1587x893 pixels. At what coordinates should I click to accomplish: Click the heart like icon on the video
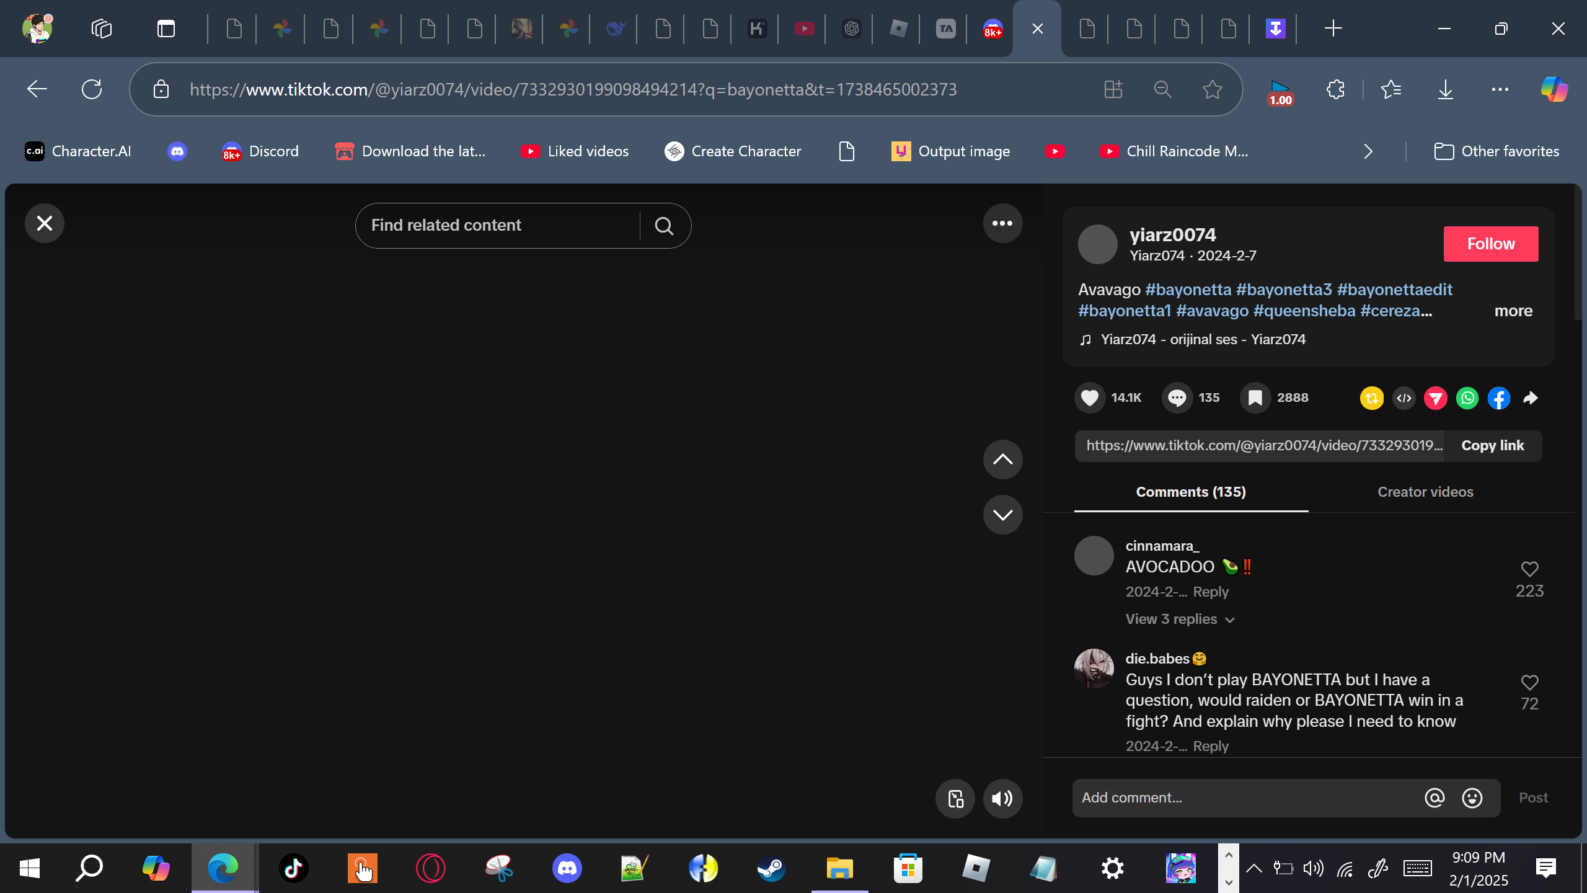point(1089,398)
